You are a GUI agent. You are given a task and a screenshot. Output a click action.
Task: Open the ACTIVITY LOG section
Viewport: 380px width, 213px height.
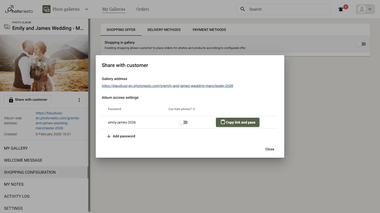[x=17, y=196]
